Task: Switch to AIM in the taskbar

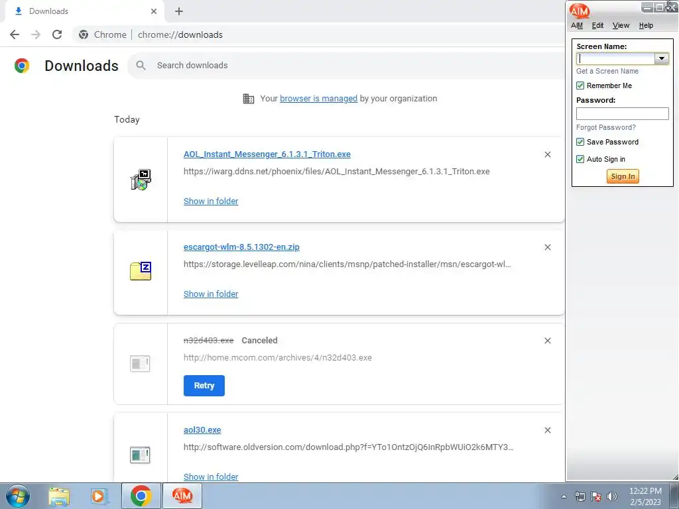Action: (182, 496)
